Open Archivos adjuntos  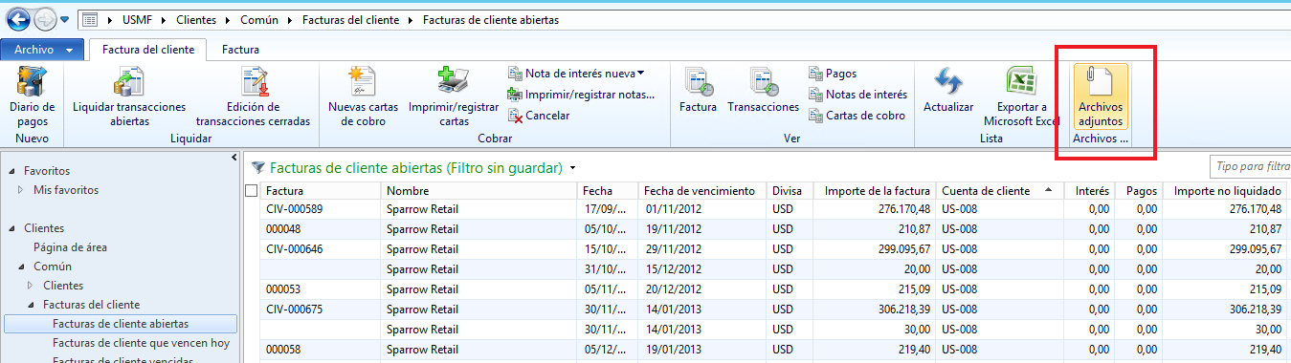tap(1101, 96)
